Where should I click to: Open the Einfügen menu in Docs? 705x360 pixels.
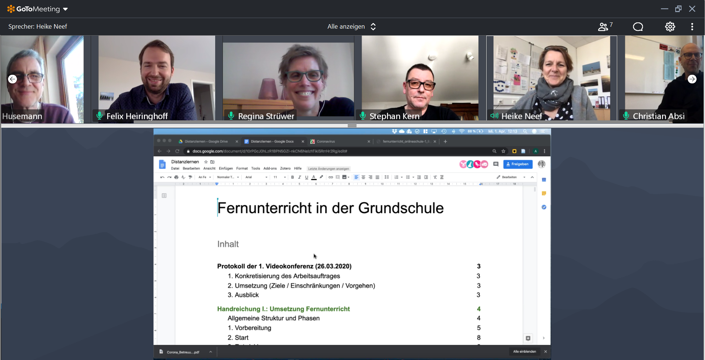225,168
